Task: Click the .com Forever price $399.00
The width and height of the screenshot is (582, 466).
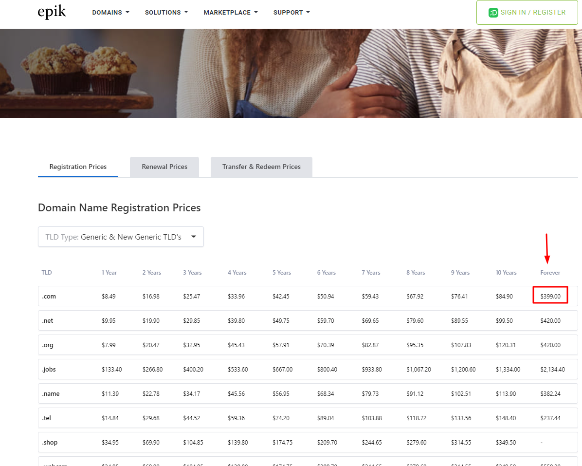Action: point(550,296)
